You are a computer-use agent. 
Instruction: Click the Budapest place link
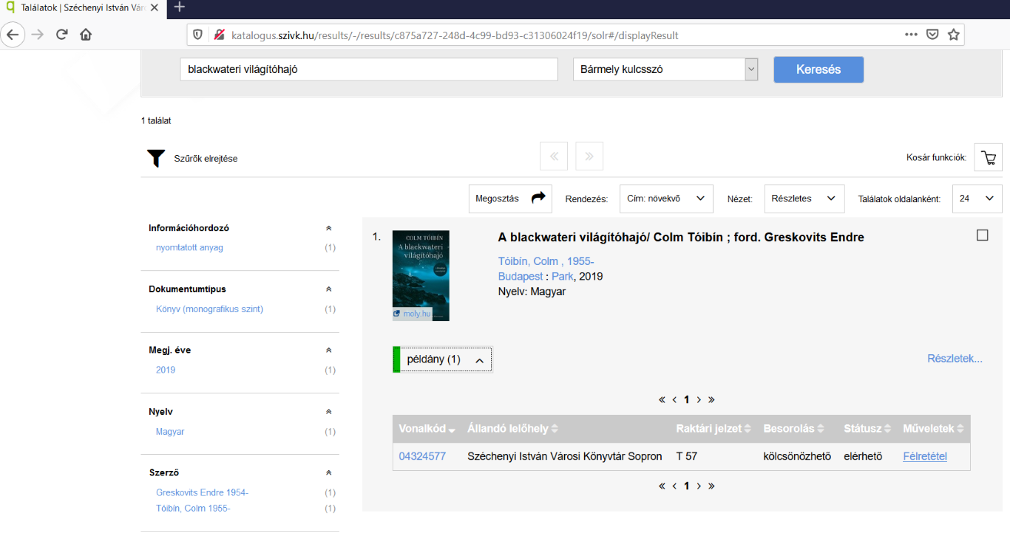[521, 276]
